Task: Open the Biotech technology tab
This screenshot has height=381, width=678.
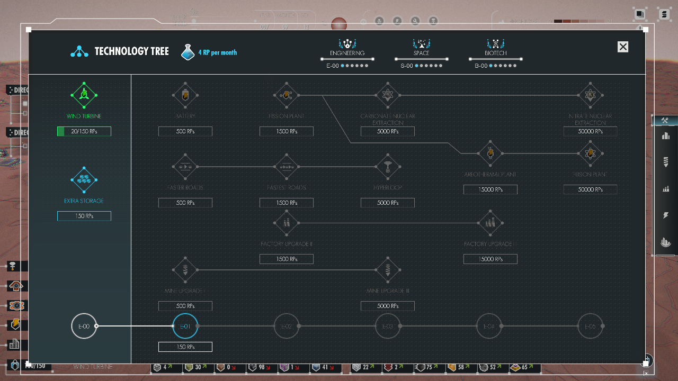Action: click(495, 48)
